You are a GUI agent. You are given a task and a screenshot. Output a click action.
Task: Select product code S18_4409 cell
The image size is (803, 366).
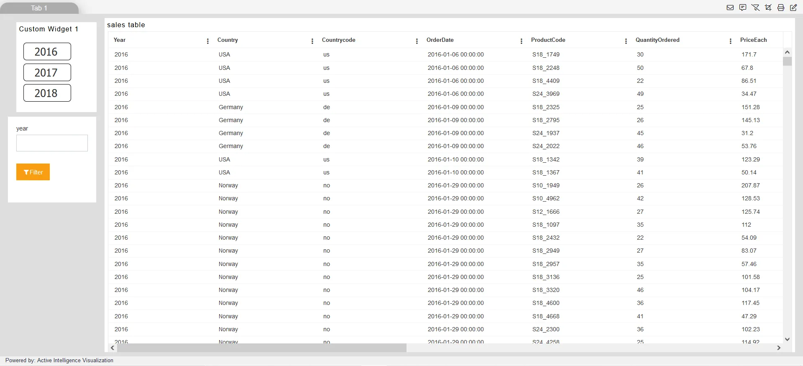546,81
